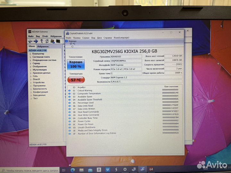This screenshot has height=173, width=231.
Task: Click the AIDA64 users icon in toolbar
Action: click(52, 41)
